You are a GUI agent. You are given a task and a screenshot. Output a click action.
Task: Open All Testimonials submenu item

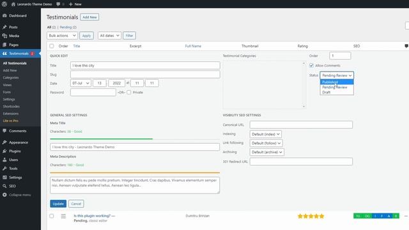pos(15,63)
